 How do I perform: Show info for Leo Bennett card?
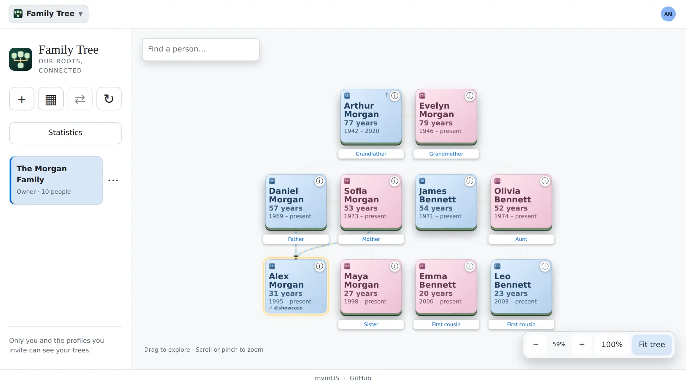point(545,266)
